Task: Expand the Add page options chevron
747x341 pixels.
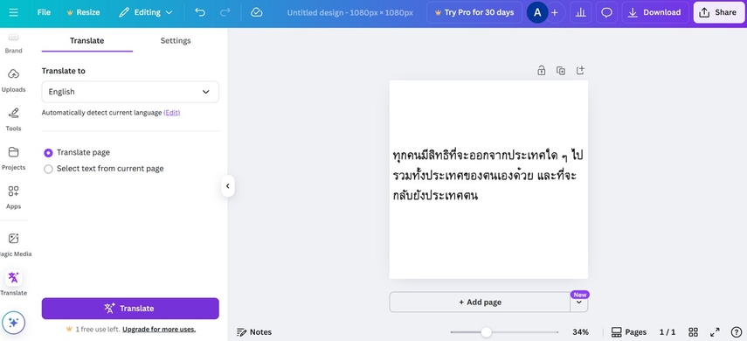Action: pyautogui.click(x=579, y=303)
